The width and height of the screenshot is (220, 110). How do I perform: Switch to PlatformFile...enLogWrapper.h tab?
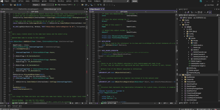[x=28, y=9]
